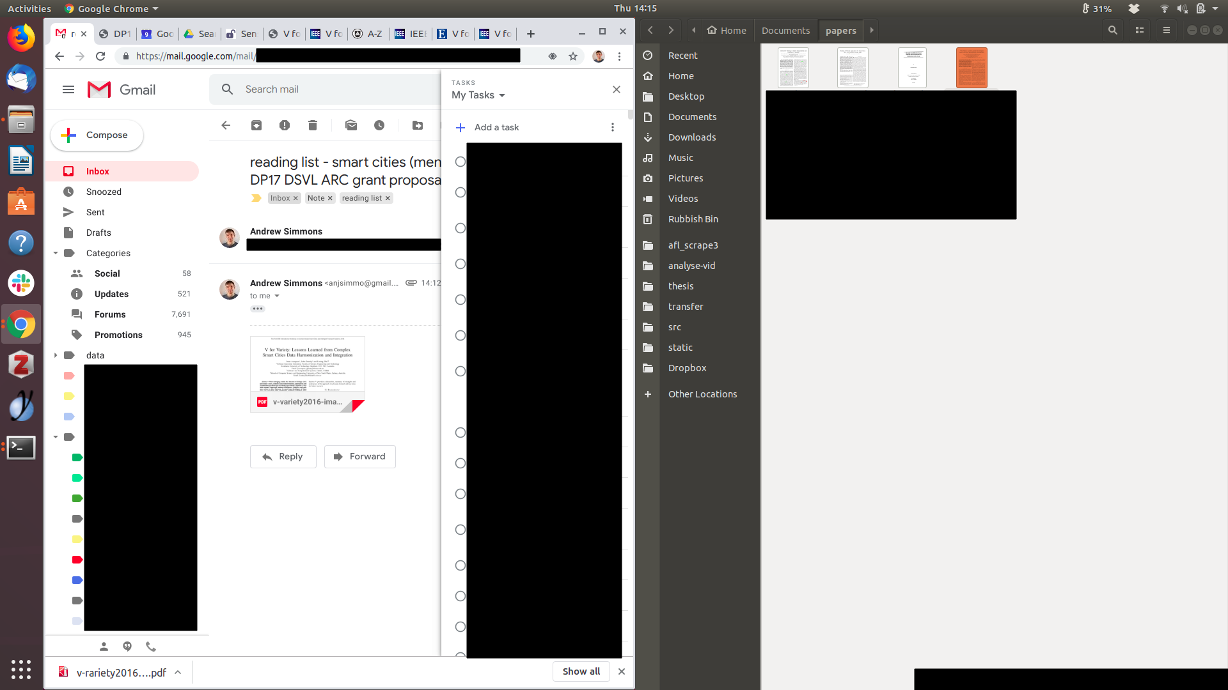
Task: Expand the data label tree
Action: click(x=56, y=355)
